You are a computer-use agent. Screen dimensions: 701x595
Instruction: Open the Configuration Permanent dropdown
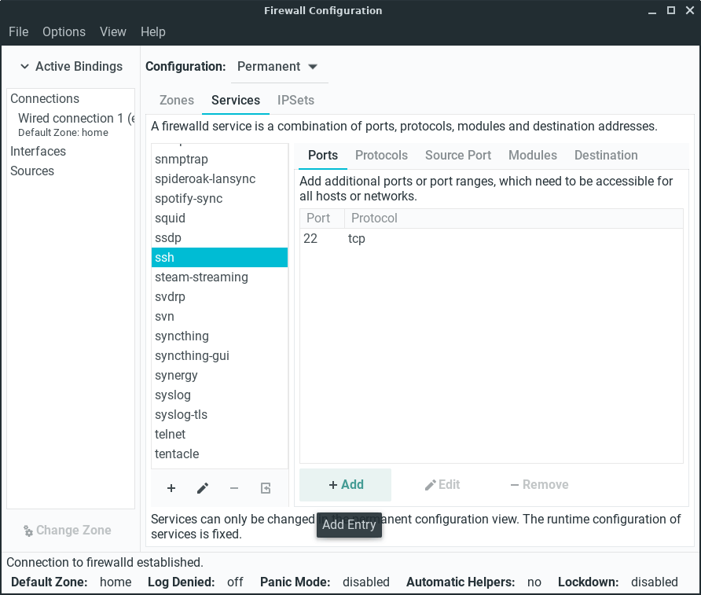tap(278, 67)
